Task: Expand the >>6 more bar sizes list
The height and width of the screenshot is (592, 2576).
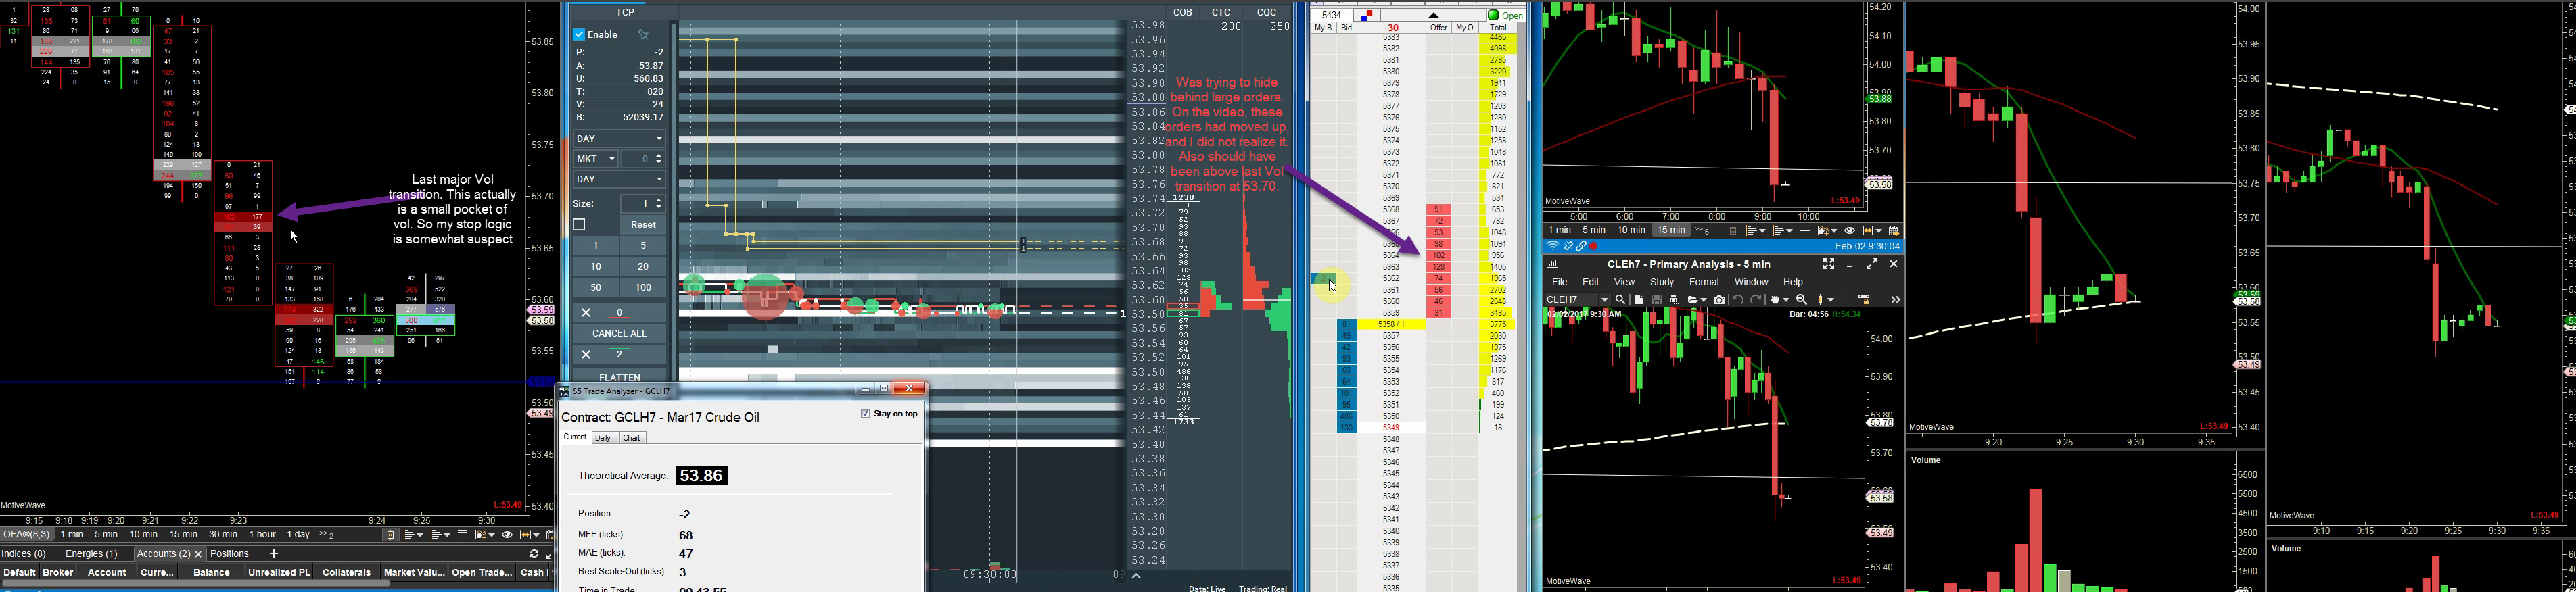Action: coord(1702,231)
